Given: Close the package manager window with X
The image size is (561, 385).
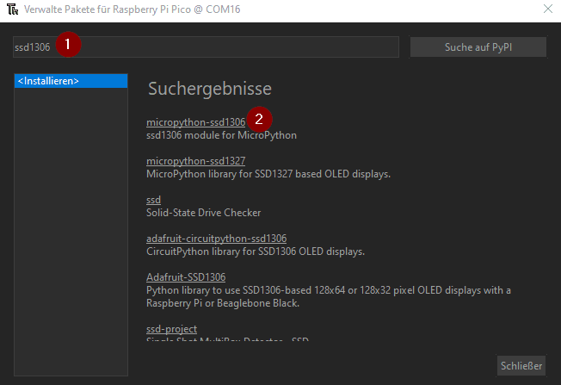Looking at the screenshot, I should pos(547,9).
